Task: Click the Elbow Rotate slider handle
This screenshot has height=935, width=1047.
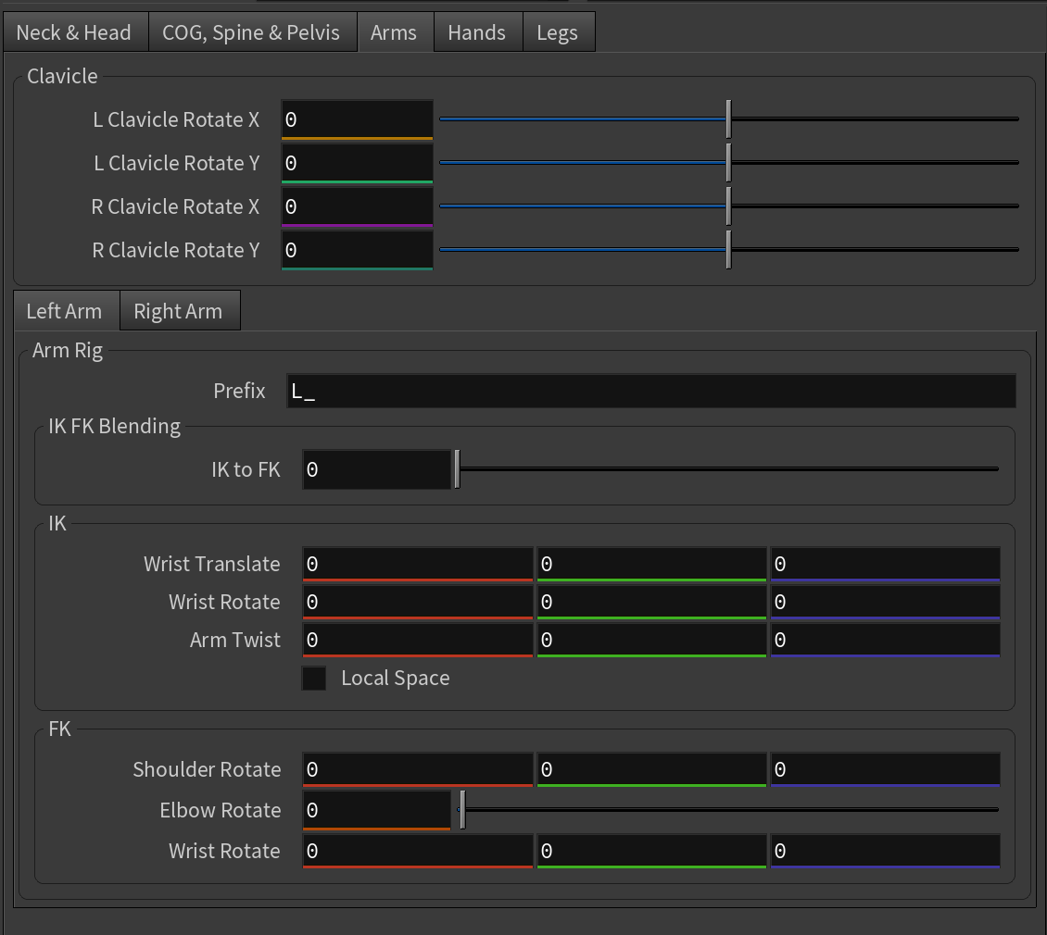Action: pyautogui.click(x=461, y=810)
